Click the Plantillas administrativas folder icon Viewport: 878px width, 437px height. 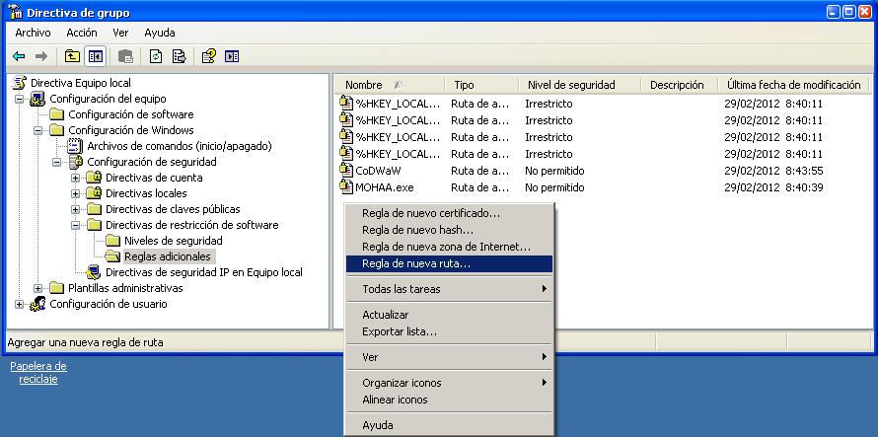[56, 288]
